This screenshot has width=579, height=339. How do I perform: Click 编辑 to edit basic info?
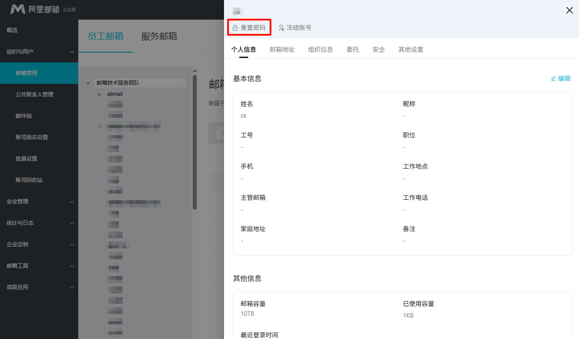coord(561,79)
